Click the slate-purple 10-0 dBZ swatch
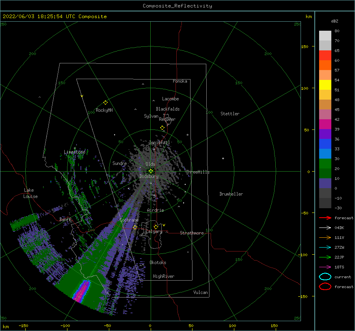Viewport: 355px width, 331px height. click(325, 183)
